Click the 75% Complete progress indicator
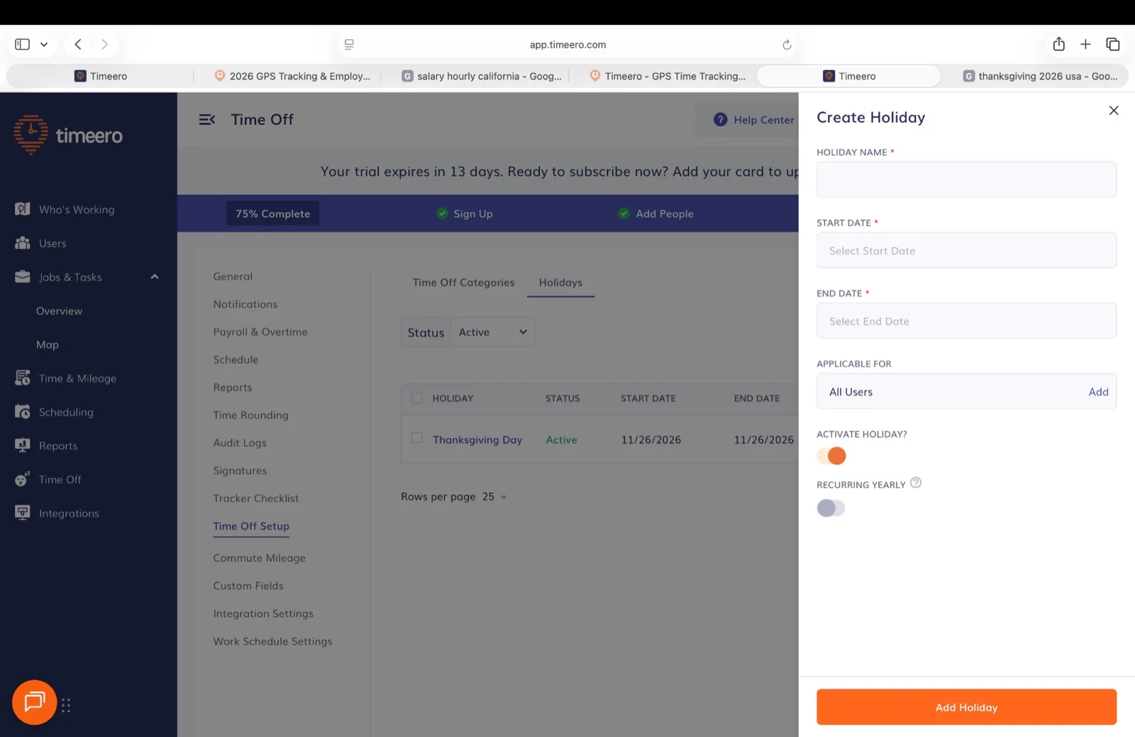The width and height of the screenshot is (1135, 737). pos(272,214)
